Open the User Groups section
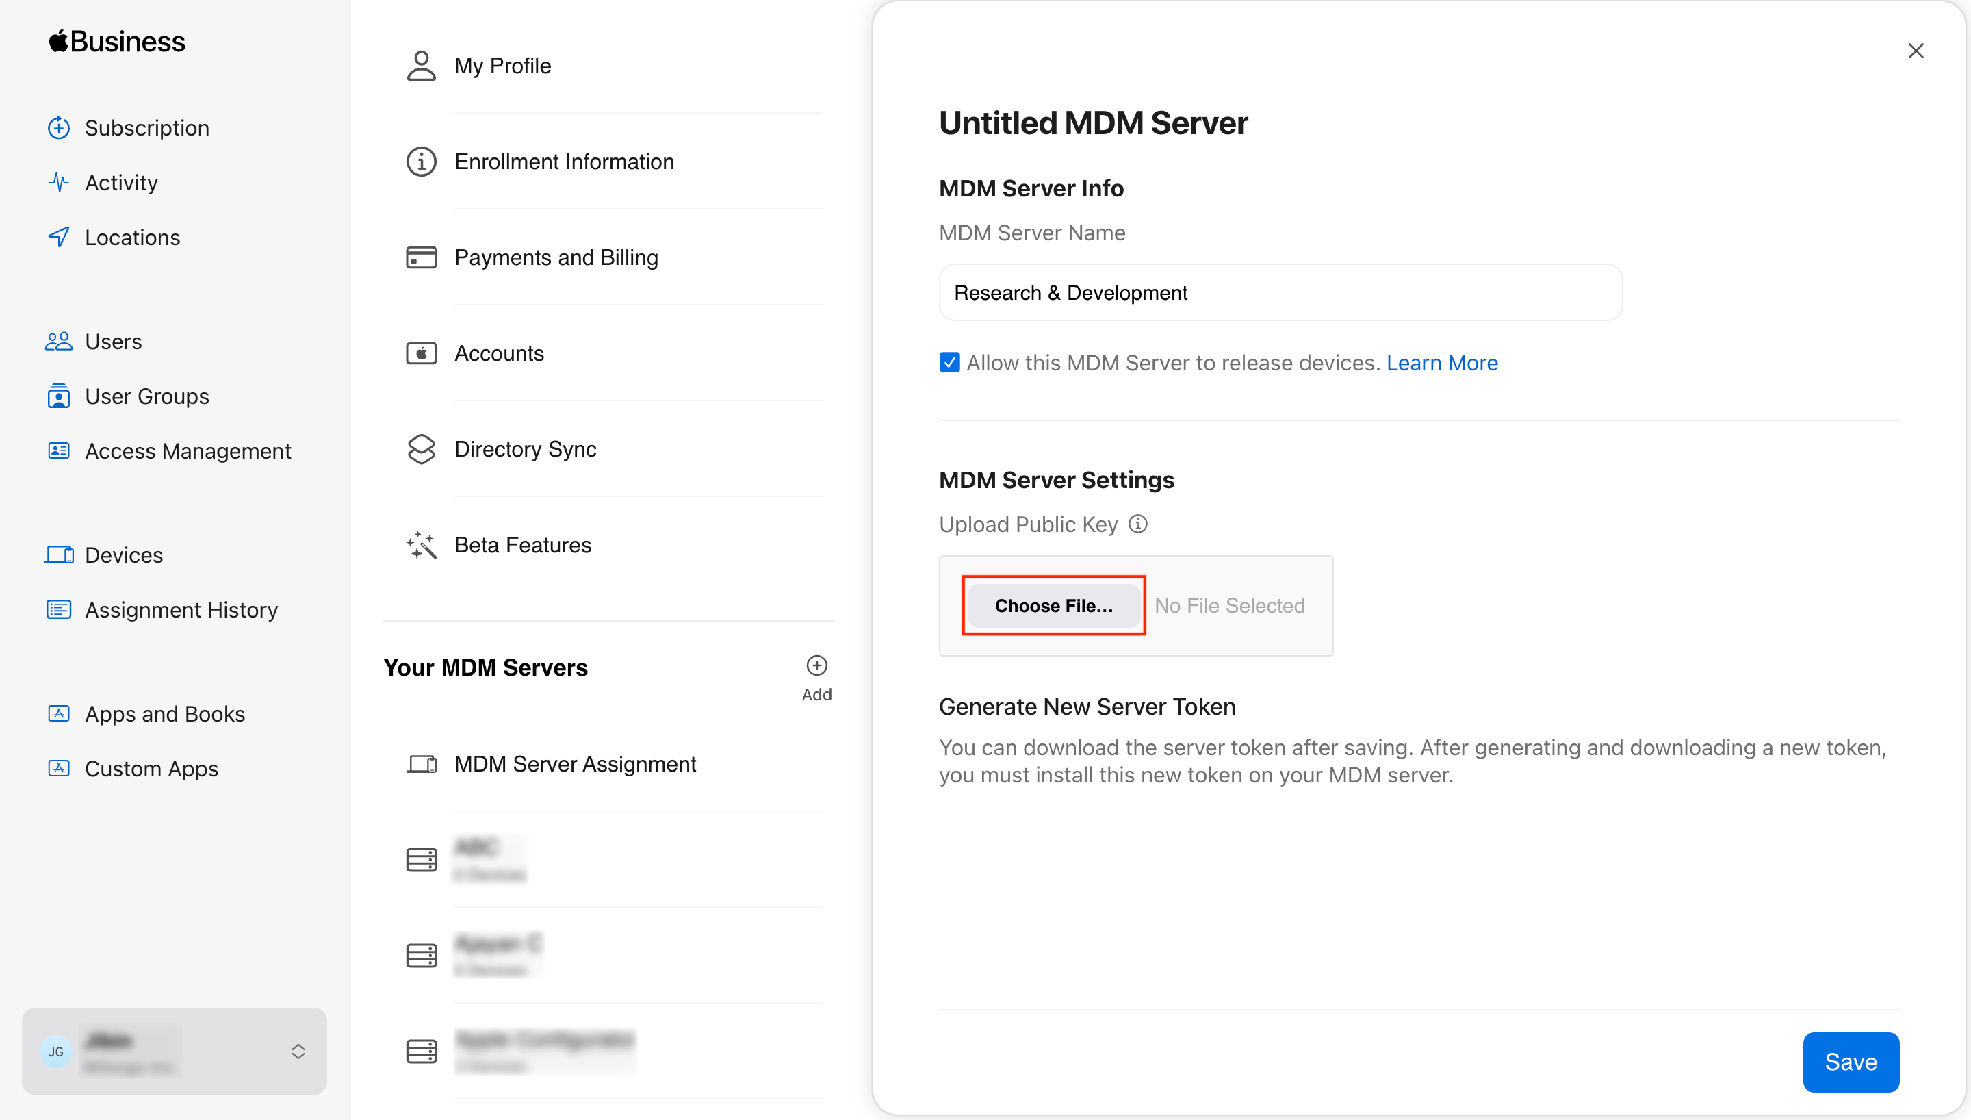The image size is (1971, 1120). point(147,396)
